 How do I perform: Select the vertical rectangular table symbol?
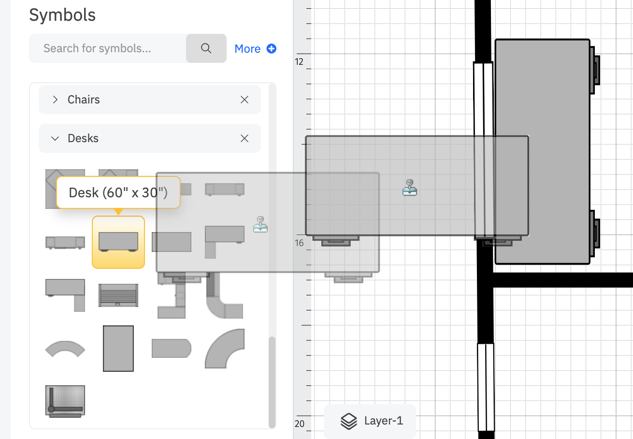[x=118, y=348]
